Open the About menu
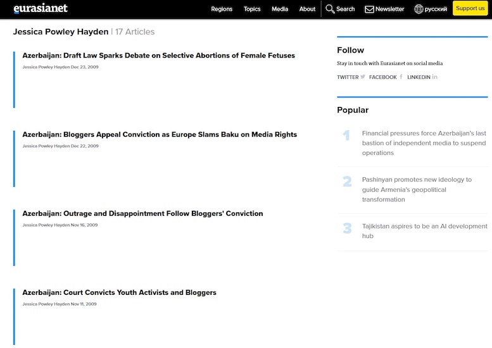This screenshot has width=492, height=348. click(x=307, y=9)
